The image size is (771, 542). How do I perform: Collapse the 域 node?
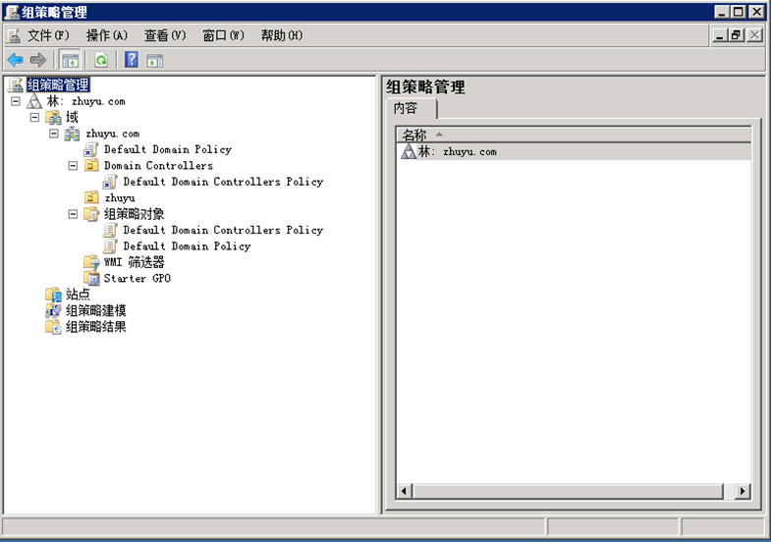[x=34, y=118]
